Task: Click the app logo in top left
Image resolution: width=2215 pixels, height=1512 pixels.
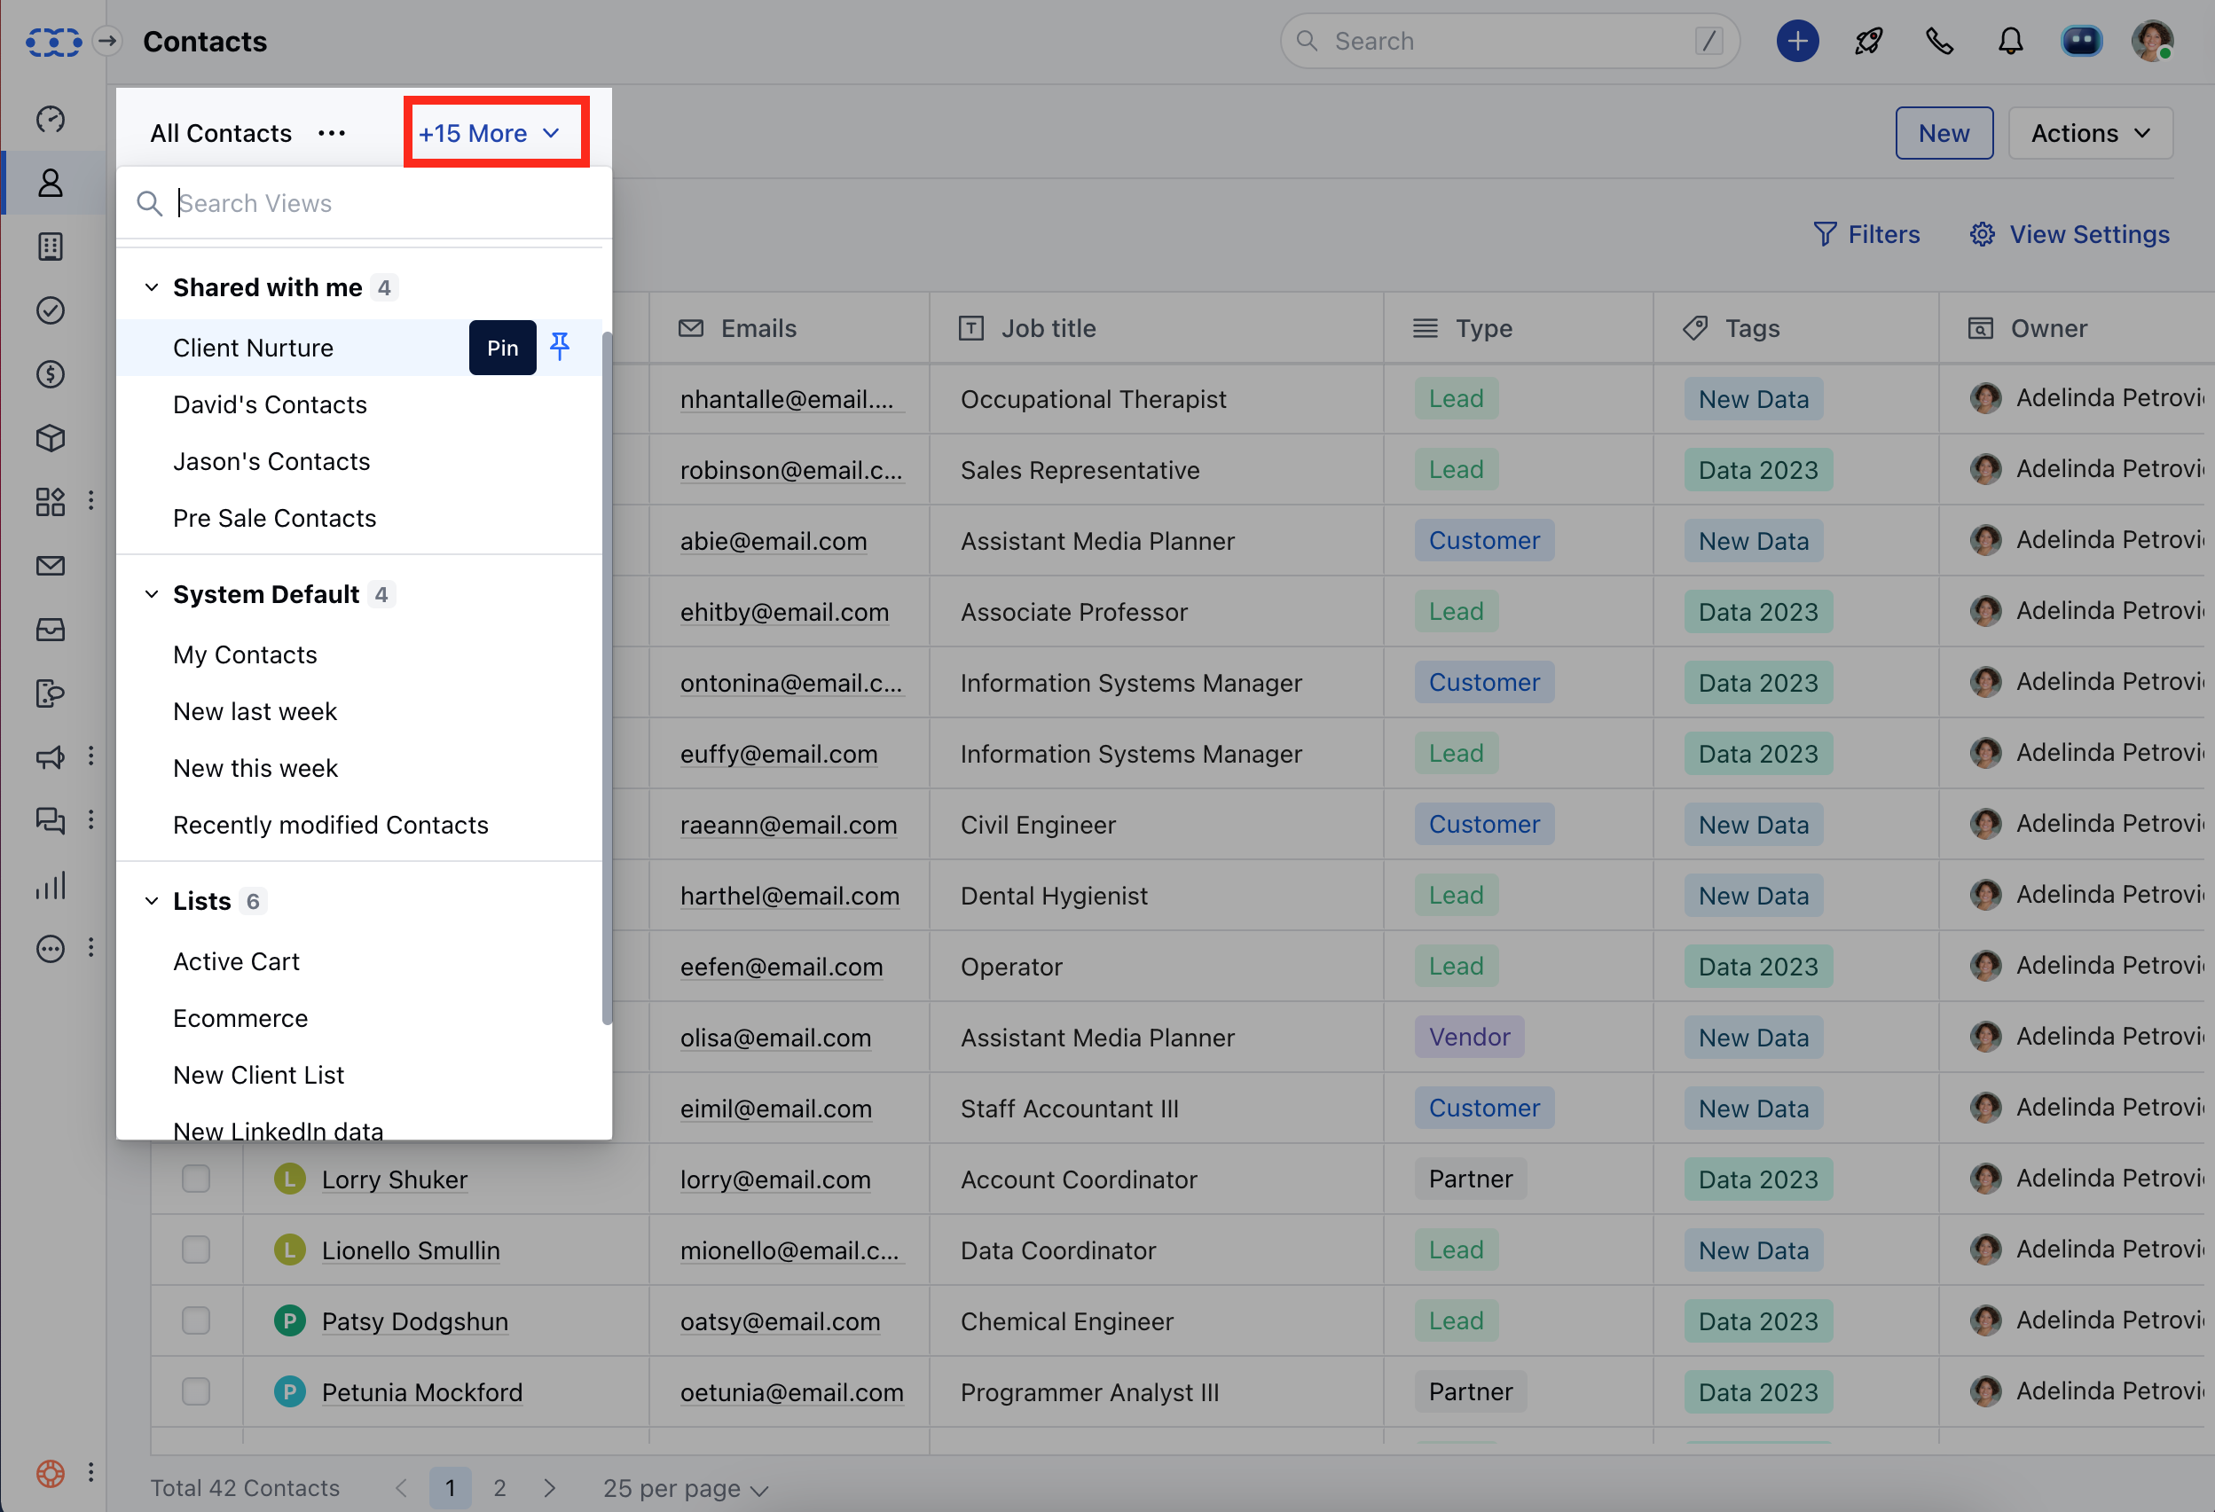Action: click(x=53, y=41)
